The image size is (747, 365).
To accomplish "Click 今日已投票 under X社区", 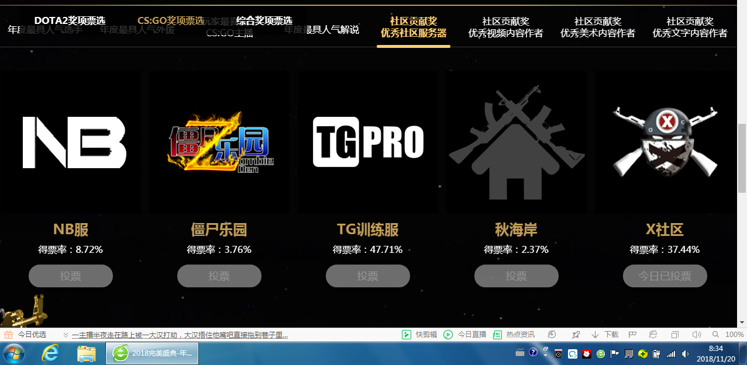I will pyautogui.click(x=665, y=276).
